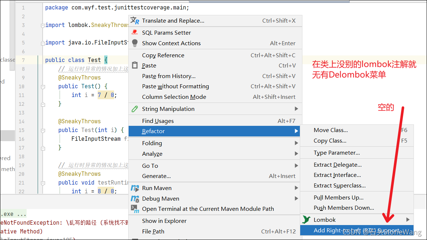The width and height of the screenshot is (427, 240).
Task: Expand the Folding submenu arrow
Action: tap(296, 143)
